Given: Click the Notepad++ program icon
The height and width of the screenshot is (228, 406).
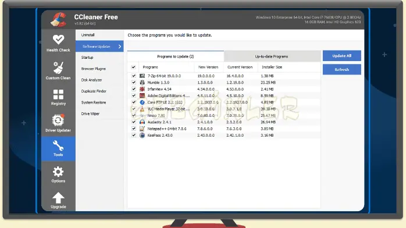Looking at the screenshot, I should coord(142,129).
